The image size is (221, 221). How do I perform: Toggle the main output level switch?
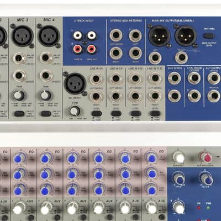tap(209, 36)
